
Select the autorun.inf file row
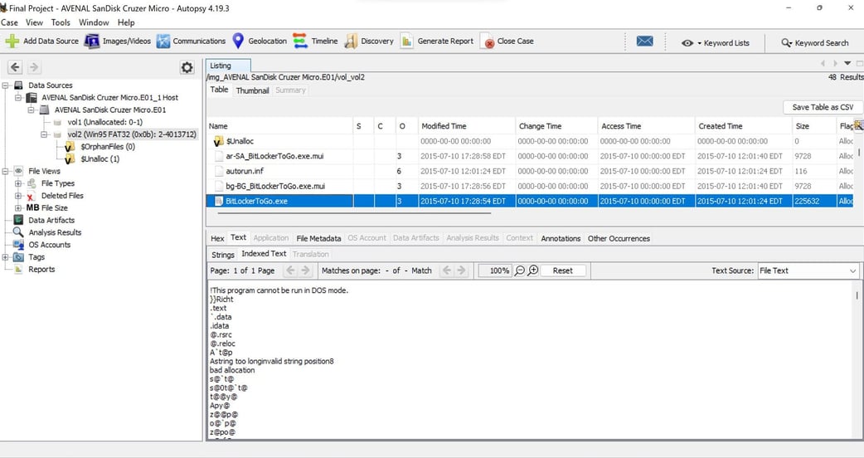point(530,172)
